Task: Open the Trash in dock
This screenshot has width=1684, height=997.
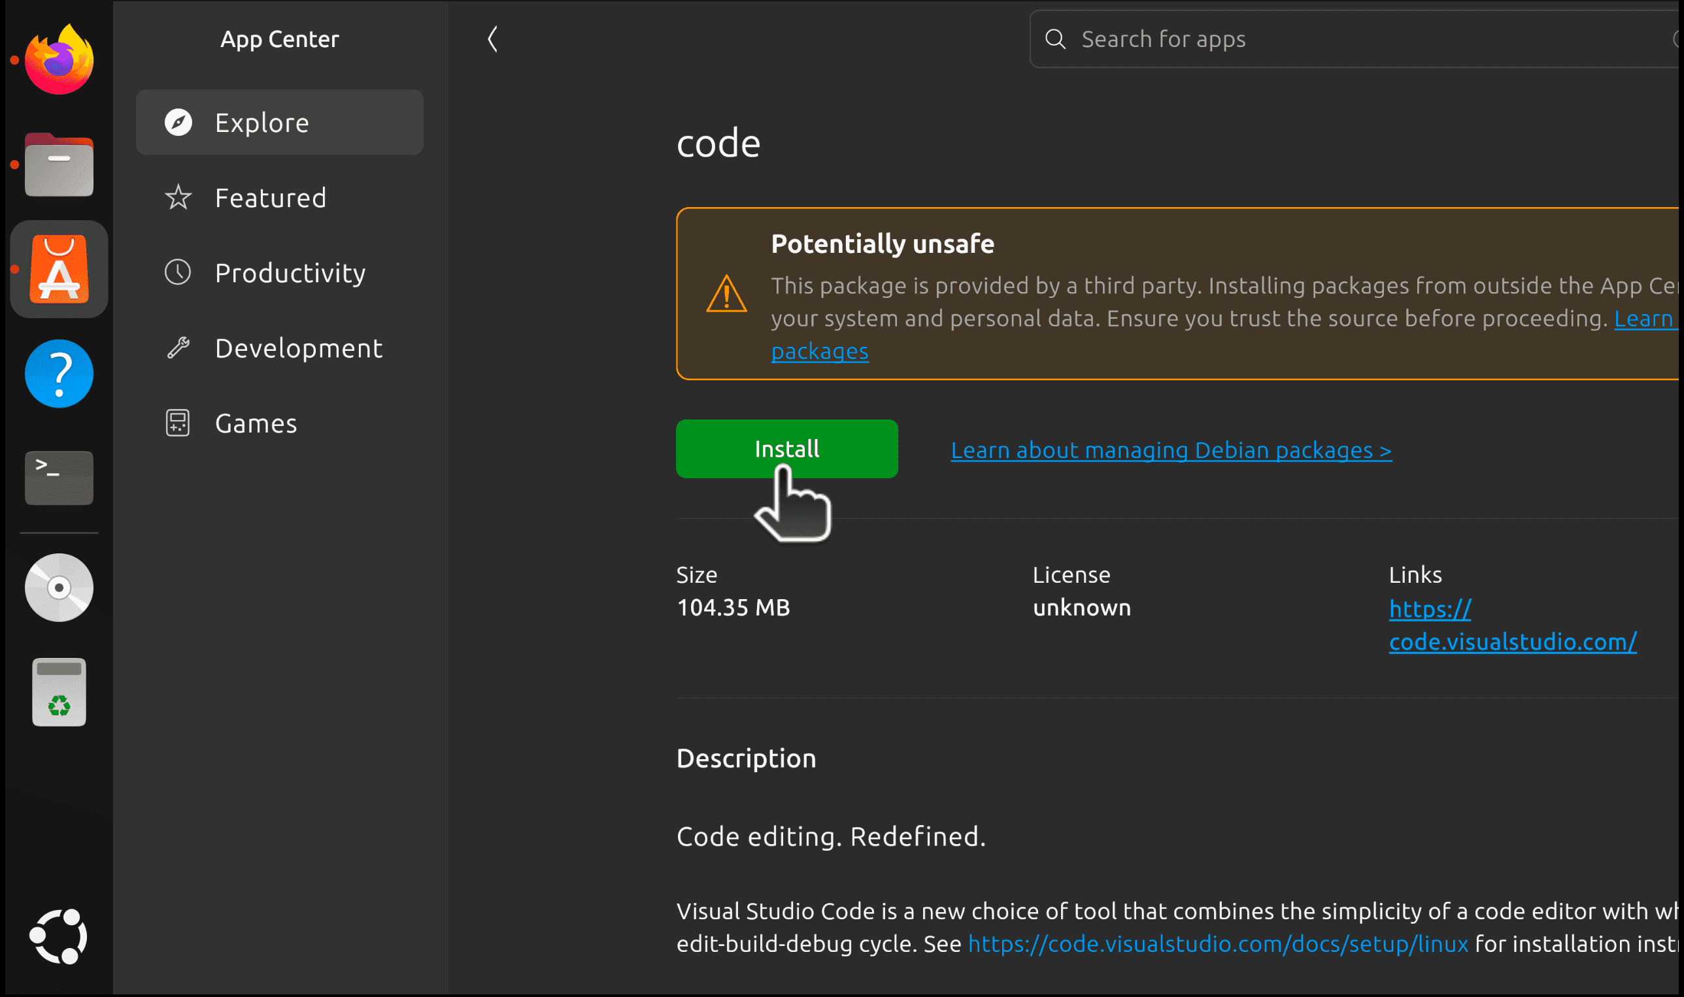Action: (59, 692)
